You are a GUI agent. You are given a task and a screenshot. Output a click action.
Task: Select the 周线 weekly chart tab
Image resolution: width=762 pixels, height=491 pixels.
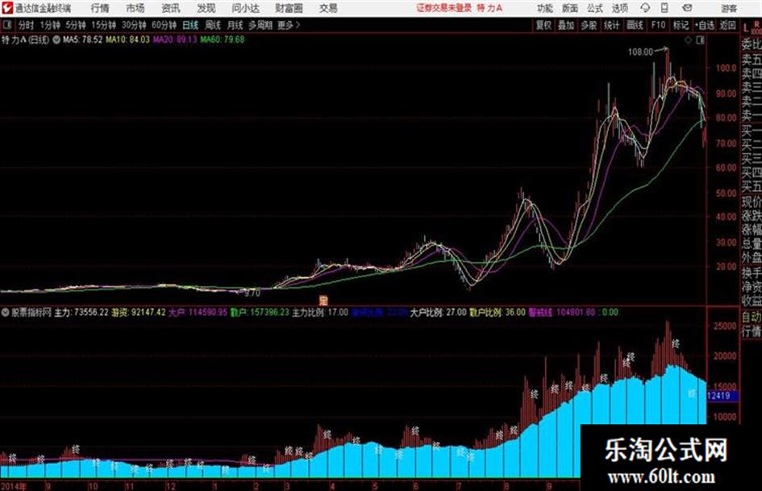213,25
